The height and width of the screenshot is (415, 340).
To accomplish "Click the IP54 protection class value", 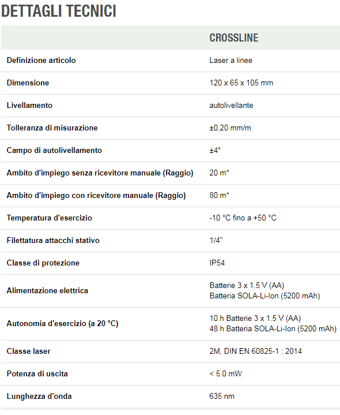I will point(217,263).
